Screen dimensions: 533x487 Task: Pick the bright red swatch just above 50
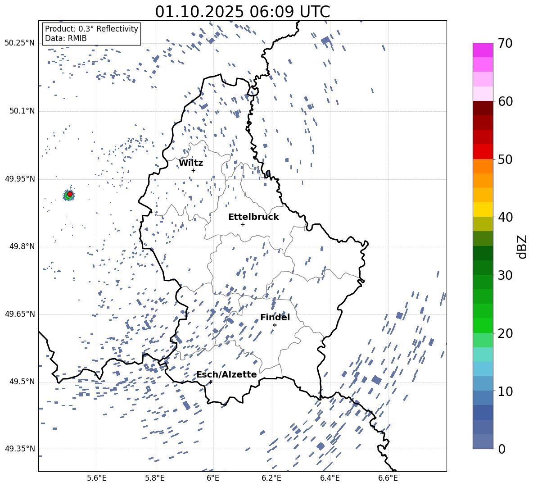(483, 152)
